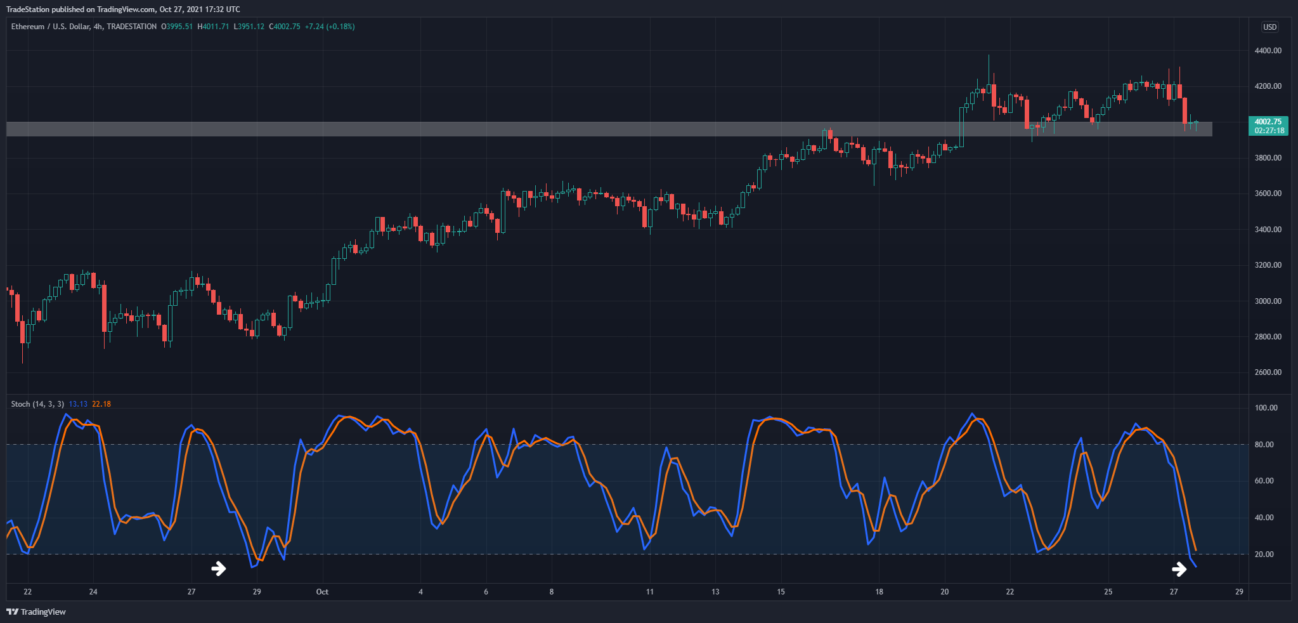Viewport: 1298px width, 623px height.
Task: Click the 15 date label on time axis
Action: click(781, 592)
